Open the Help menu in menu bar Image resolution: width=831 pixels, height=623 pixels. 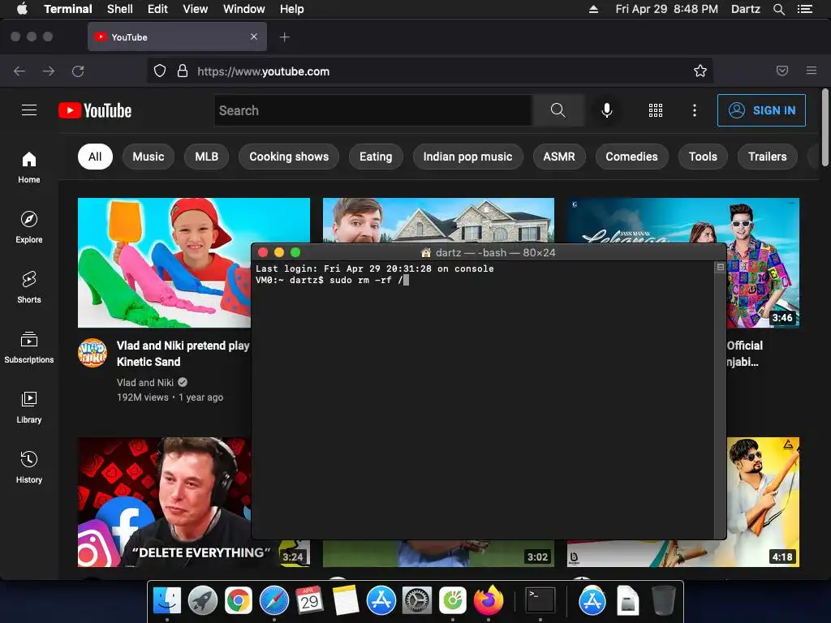(x=291, y=9)
